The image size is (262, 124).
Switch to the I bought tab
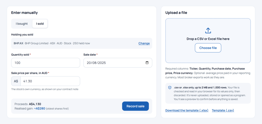point(22,24)
